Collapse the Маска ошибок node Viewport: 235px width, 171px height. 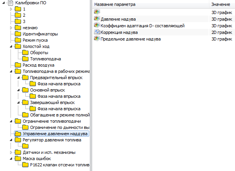click(x=11, y=159)
